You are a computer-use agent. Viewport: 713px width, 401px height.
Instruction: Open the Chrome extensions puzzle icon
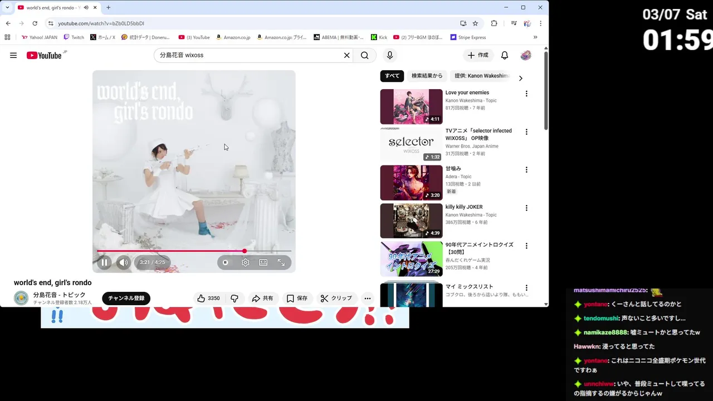(494, 23)
